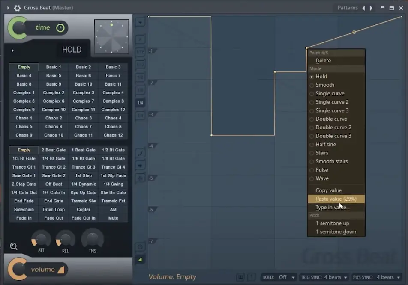Pick the Complex 7 time preset
The height and width of the screenshot is (285, 408).
pyautogui.click(x=84, y=101)
